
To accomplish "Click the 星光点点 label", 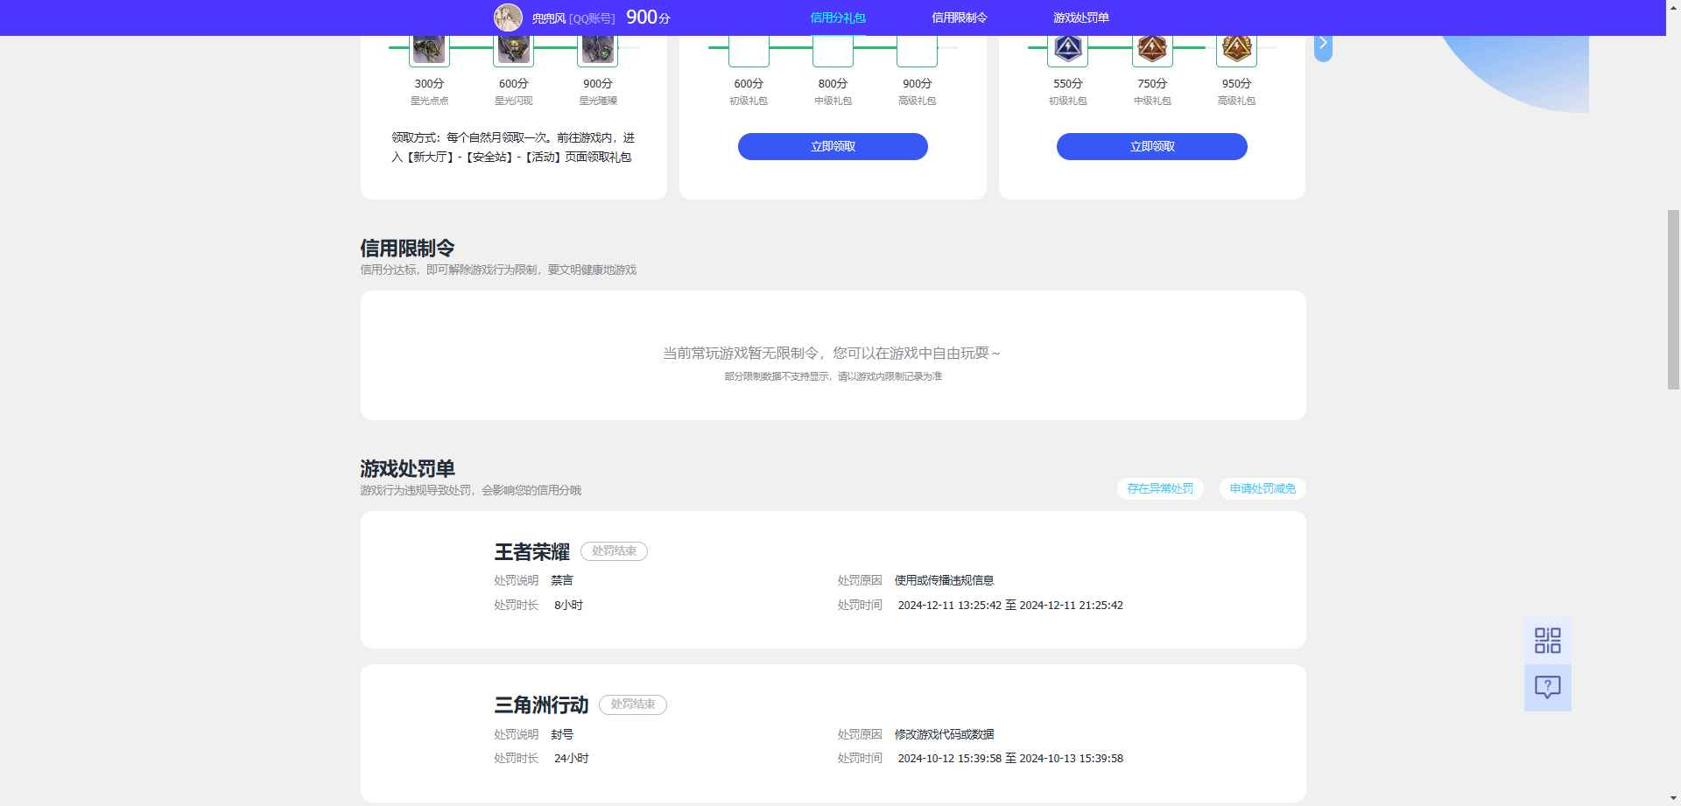I will click(429, 101).
